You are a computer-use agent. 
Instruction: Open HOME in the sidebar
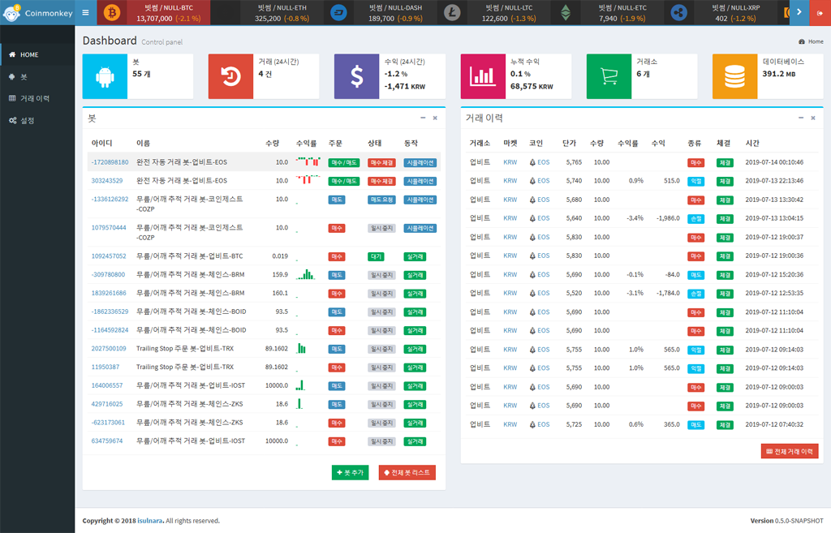click(x=37, y=54)
